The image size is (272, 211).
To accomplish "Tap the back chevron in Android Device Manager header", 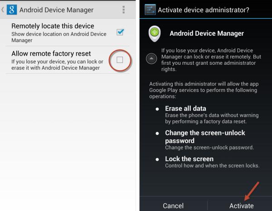I will [x=3, y=10].
